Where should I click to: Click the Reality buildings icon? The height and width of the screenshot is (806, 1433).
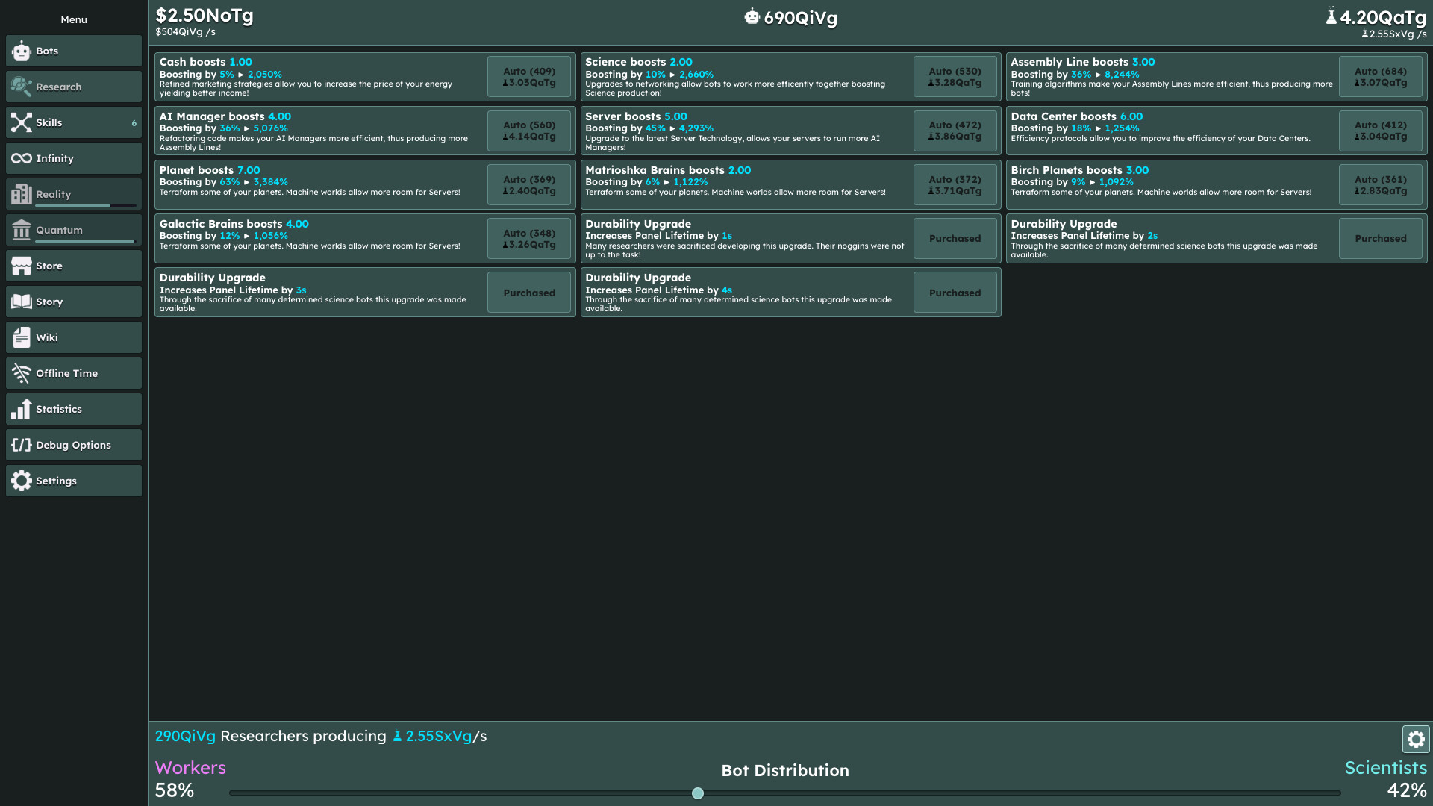[22, 194]
